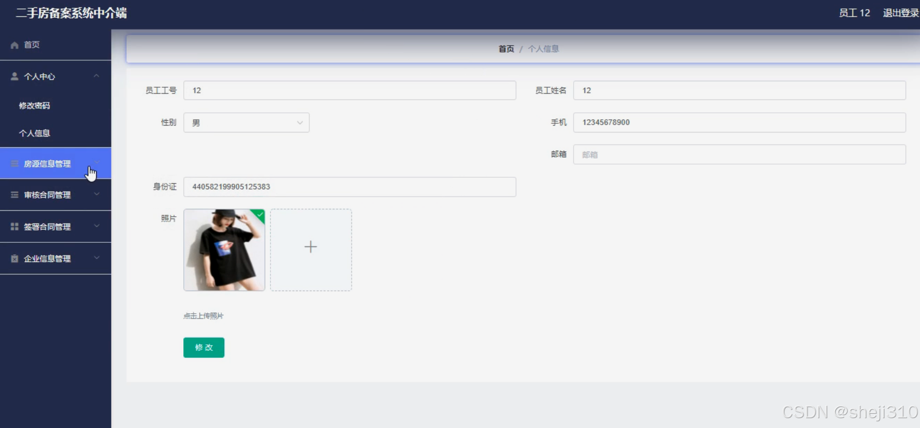
Task: Focus the 手机 input field
Action: 740,123
